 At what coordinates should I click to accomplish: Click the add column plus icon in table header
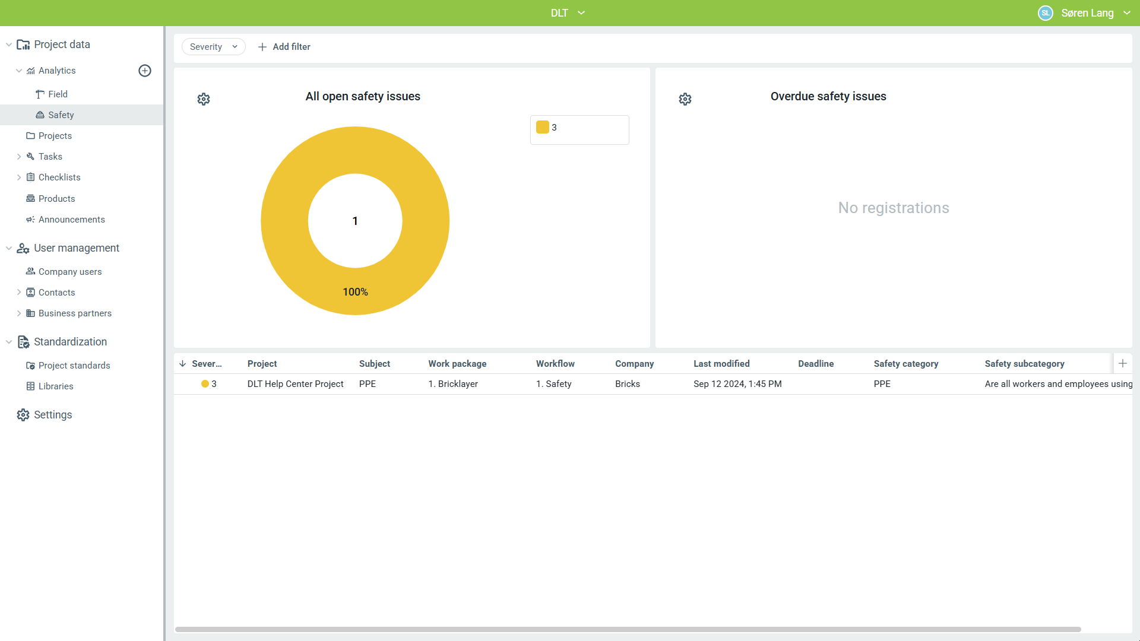click(1122, 363)
